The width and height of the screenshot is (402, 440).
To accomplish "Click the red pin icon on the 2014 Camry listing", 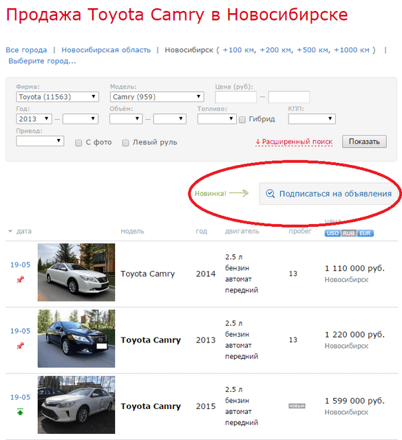I will 20,280.
